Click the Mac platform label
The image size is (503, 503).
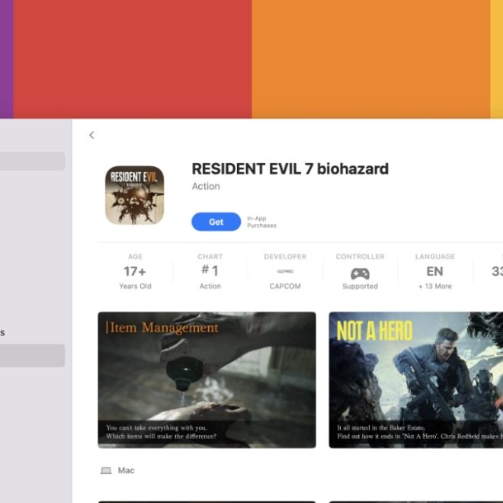pyautogui.click(x=126, y=470)
